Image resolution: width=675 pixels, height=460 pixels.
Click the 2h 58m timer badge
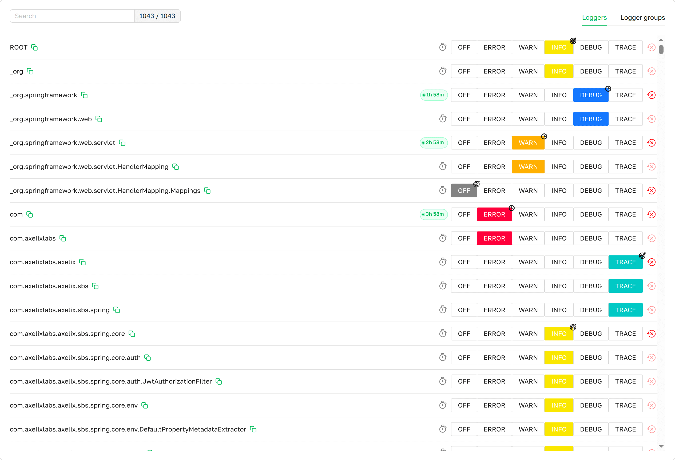tap(434, 143)
